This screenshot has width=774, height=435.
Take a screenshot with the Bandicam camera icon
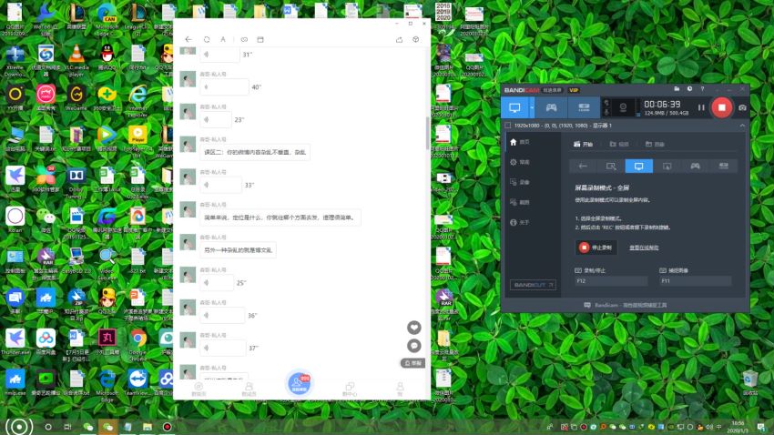pos(742,107)
